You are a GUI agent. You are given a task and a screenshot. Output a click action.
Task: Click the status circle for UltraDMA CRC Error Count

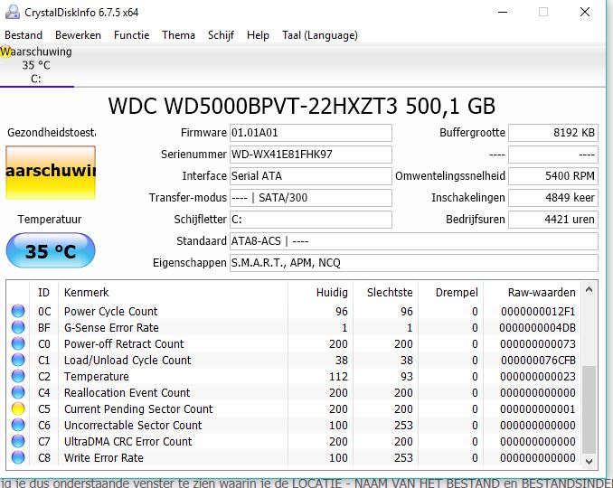tap(18, 441)
